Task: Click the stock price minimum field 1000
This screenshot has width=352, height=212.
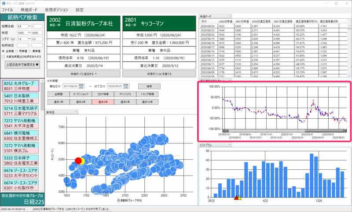Action: pyautogui.click(x=23, y=33)
